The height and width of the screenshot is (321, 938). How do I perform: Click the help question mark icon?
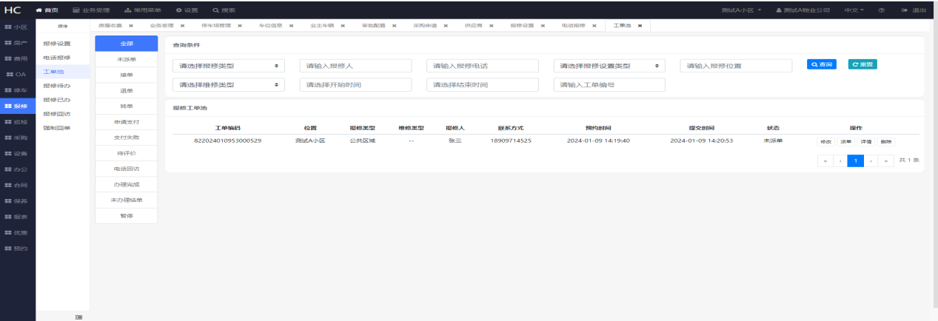click(x=881, y=10)
